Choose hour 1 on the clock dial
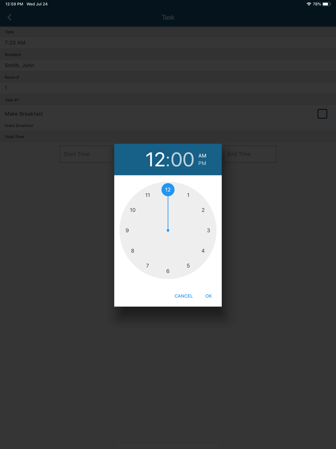Screen dimensions: 336x449 (188, 195)
